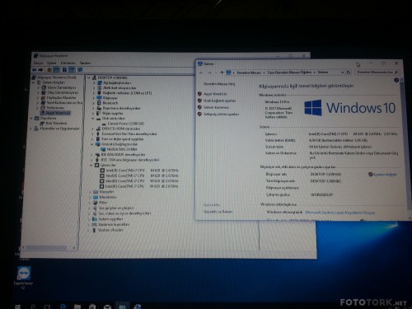Open the Start menu
Screen dimensions: 412x309
(18, 307)
